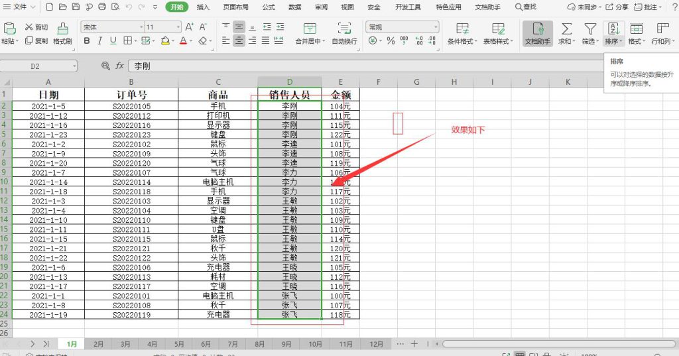Open the 文档助手 tool
The image size is (679, 356).
538,34
